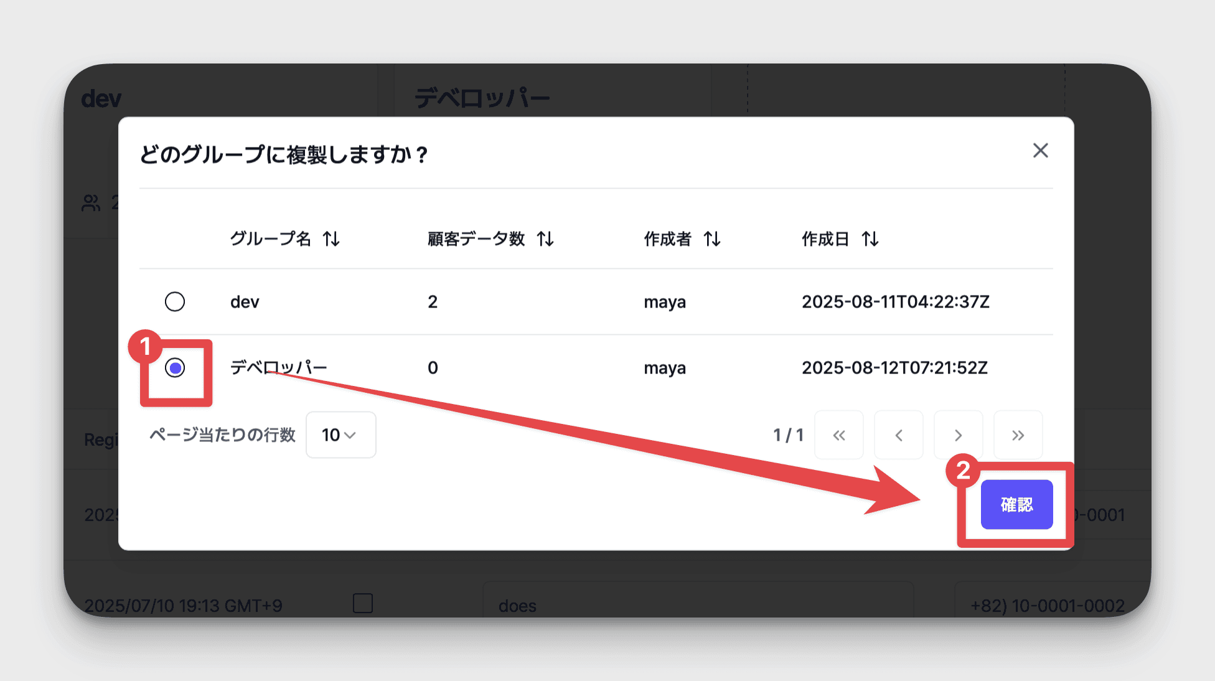Select the デベロッパー group radio button

[175, 368]
